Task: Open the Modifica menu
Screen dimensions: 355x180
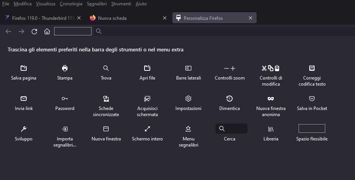Action: pyautogui.click(x=22, y=4)
